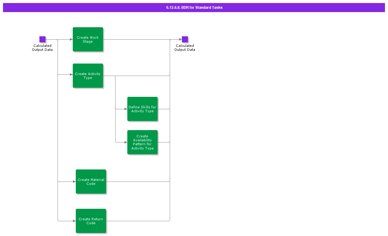This screenshot has height=236, width=388.
Task: Click the Calculated Output Data label on the right
Action: 185,48
